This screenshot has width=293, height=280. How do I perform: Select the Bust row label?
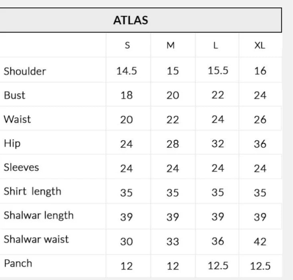14,95
